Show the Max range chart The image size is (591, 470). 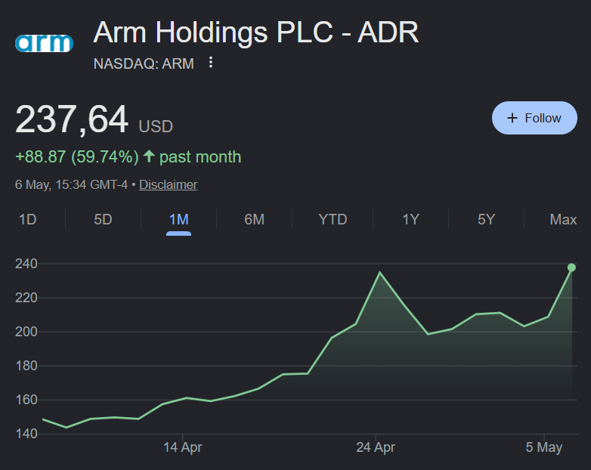tap(563, 219)
